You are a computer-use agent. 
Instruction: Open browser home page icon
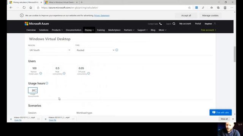pos(31,8)
